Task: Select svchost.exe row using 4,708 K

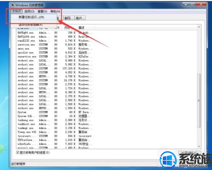Action: tap(55, 76)
